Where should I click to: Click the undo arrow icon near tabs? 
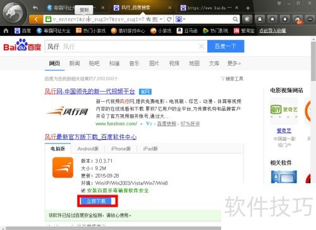coord(35,8)
